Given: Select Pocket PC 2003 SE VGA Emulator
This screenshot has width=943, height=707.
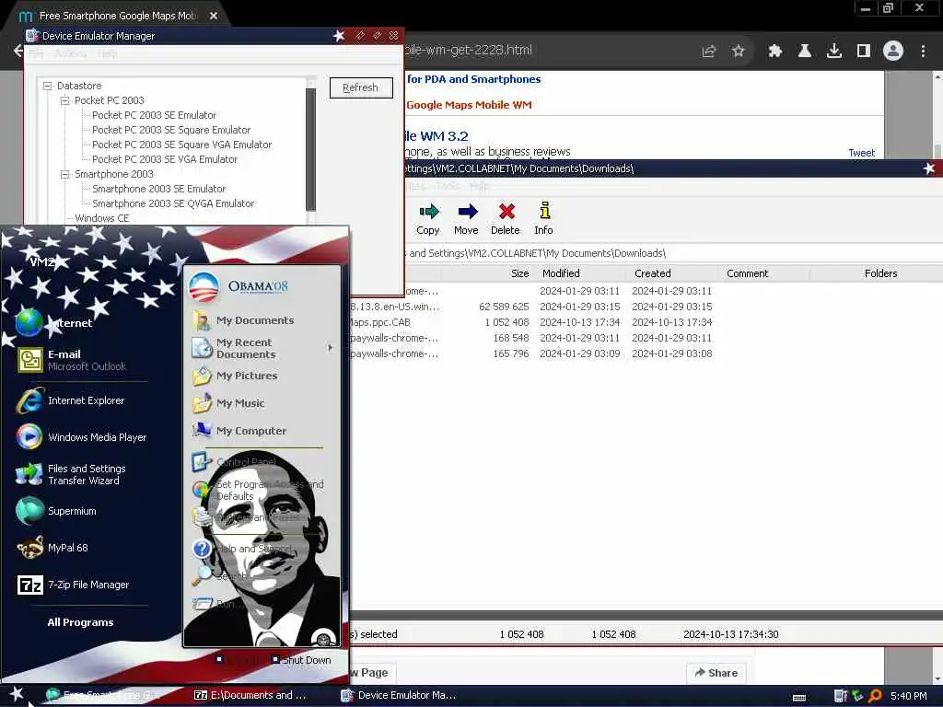Looking at the screenshot, I should coord(165,159).
